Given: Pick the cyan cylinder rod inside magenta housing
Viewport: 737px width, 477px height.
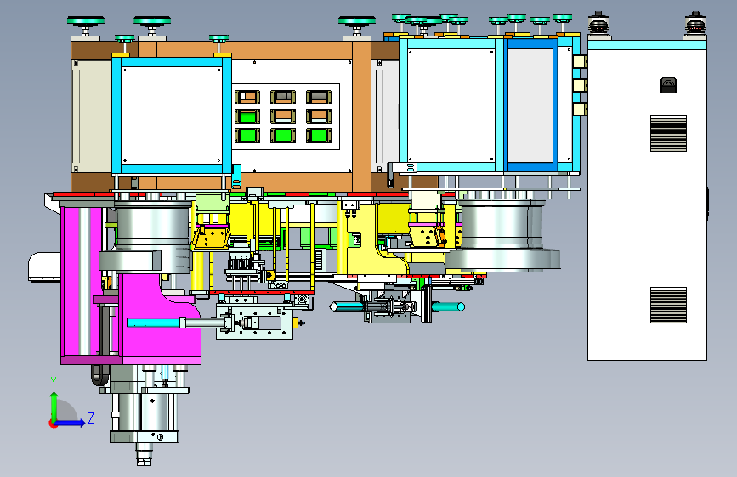Looking at the screenshot, I should click(154, 323).
